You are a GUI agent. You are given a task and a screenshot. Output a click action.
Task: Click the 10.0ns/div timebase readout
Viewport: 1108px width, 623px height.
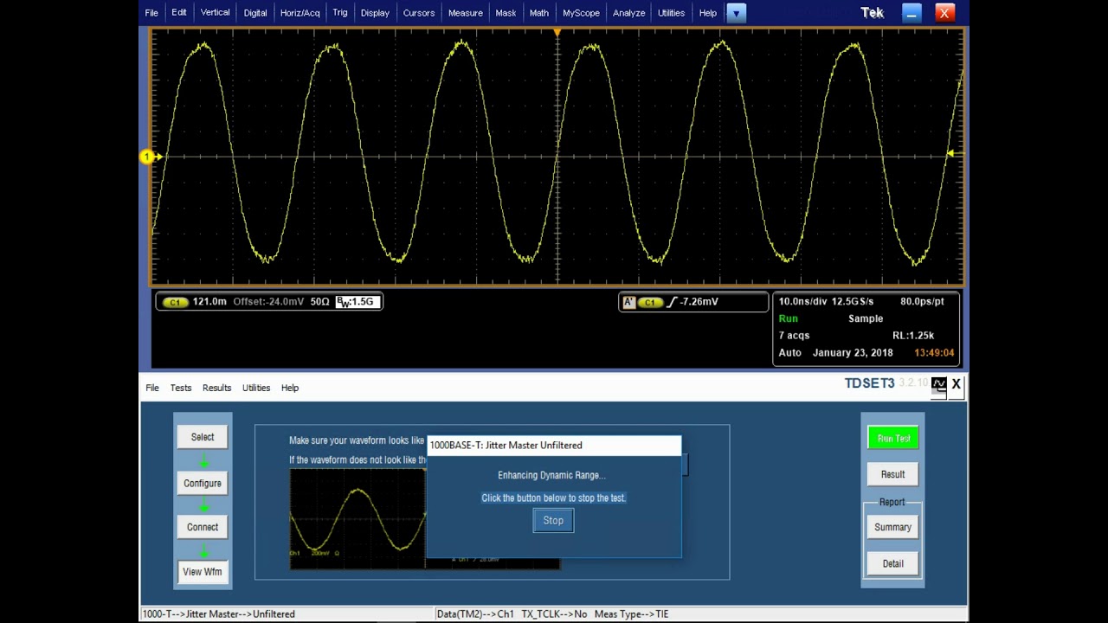(802, 302)
